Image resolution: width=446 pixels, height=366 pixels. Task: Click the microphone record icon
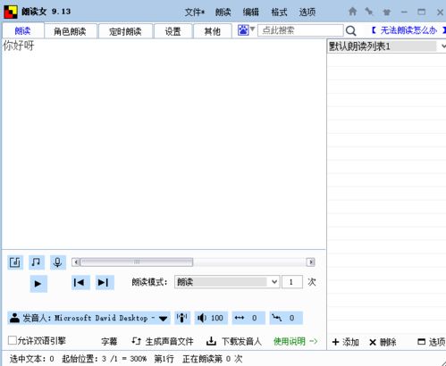coord(58,262)
